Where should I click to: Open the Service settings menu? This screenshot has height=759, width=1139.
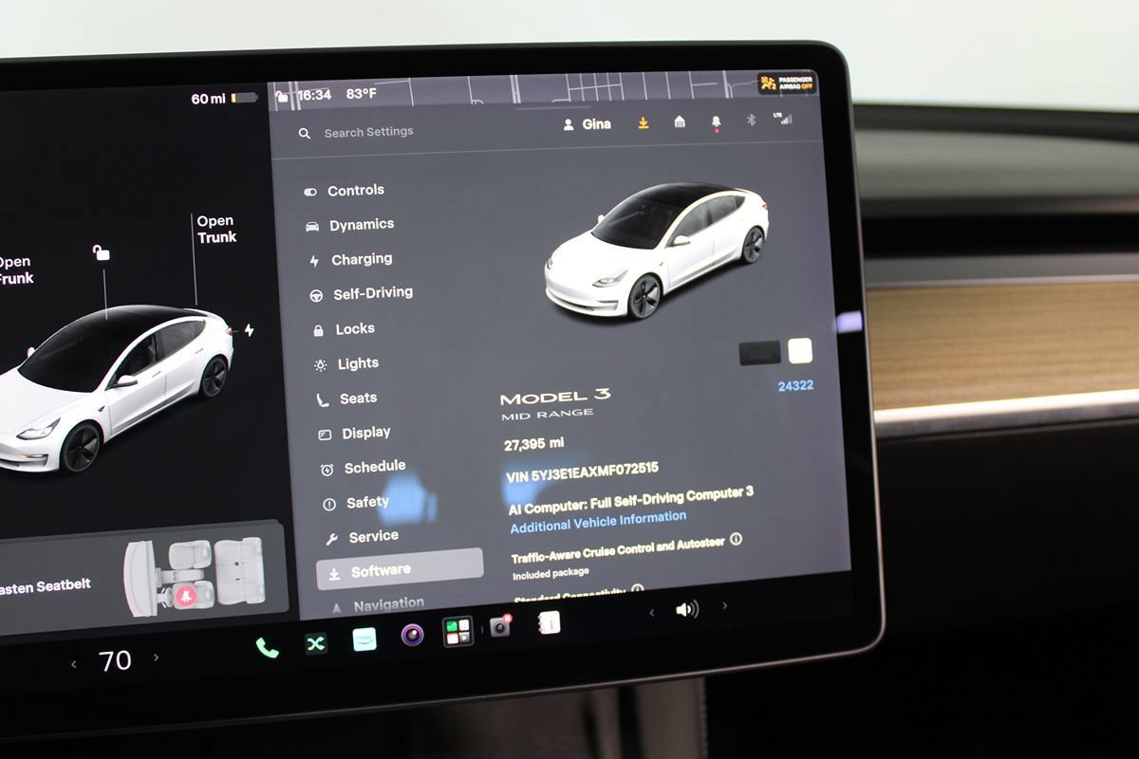[362, 537]
